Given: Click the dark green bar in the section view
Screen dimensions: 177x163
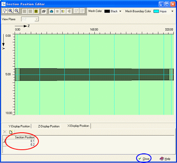Looking at the screenshot, I should 94,75.
